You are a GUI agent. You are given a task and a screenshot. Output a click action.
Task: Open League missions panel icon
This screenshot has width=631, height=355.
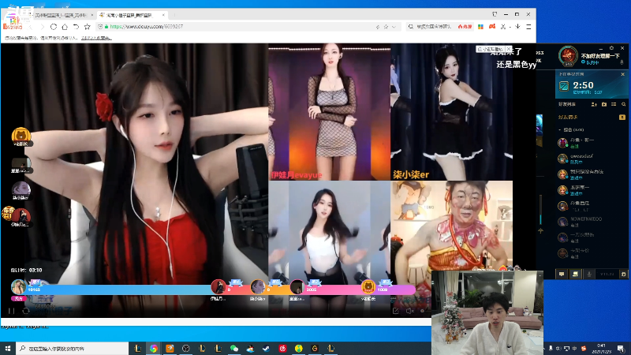[576, 274]
